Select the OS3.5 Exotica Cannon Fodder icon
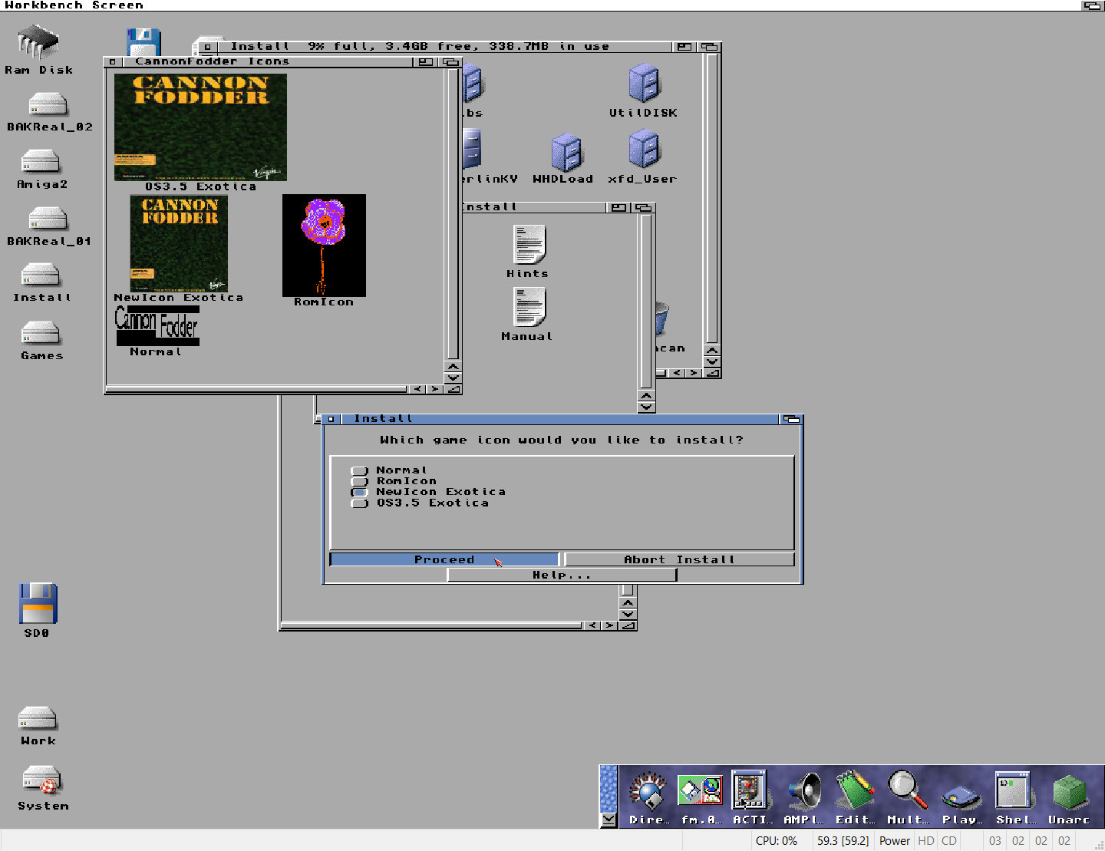This screenshot has height=851, width=1105. 200,127
